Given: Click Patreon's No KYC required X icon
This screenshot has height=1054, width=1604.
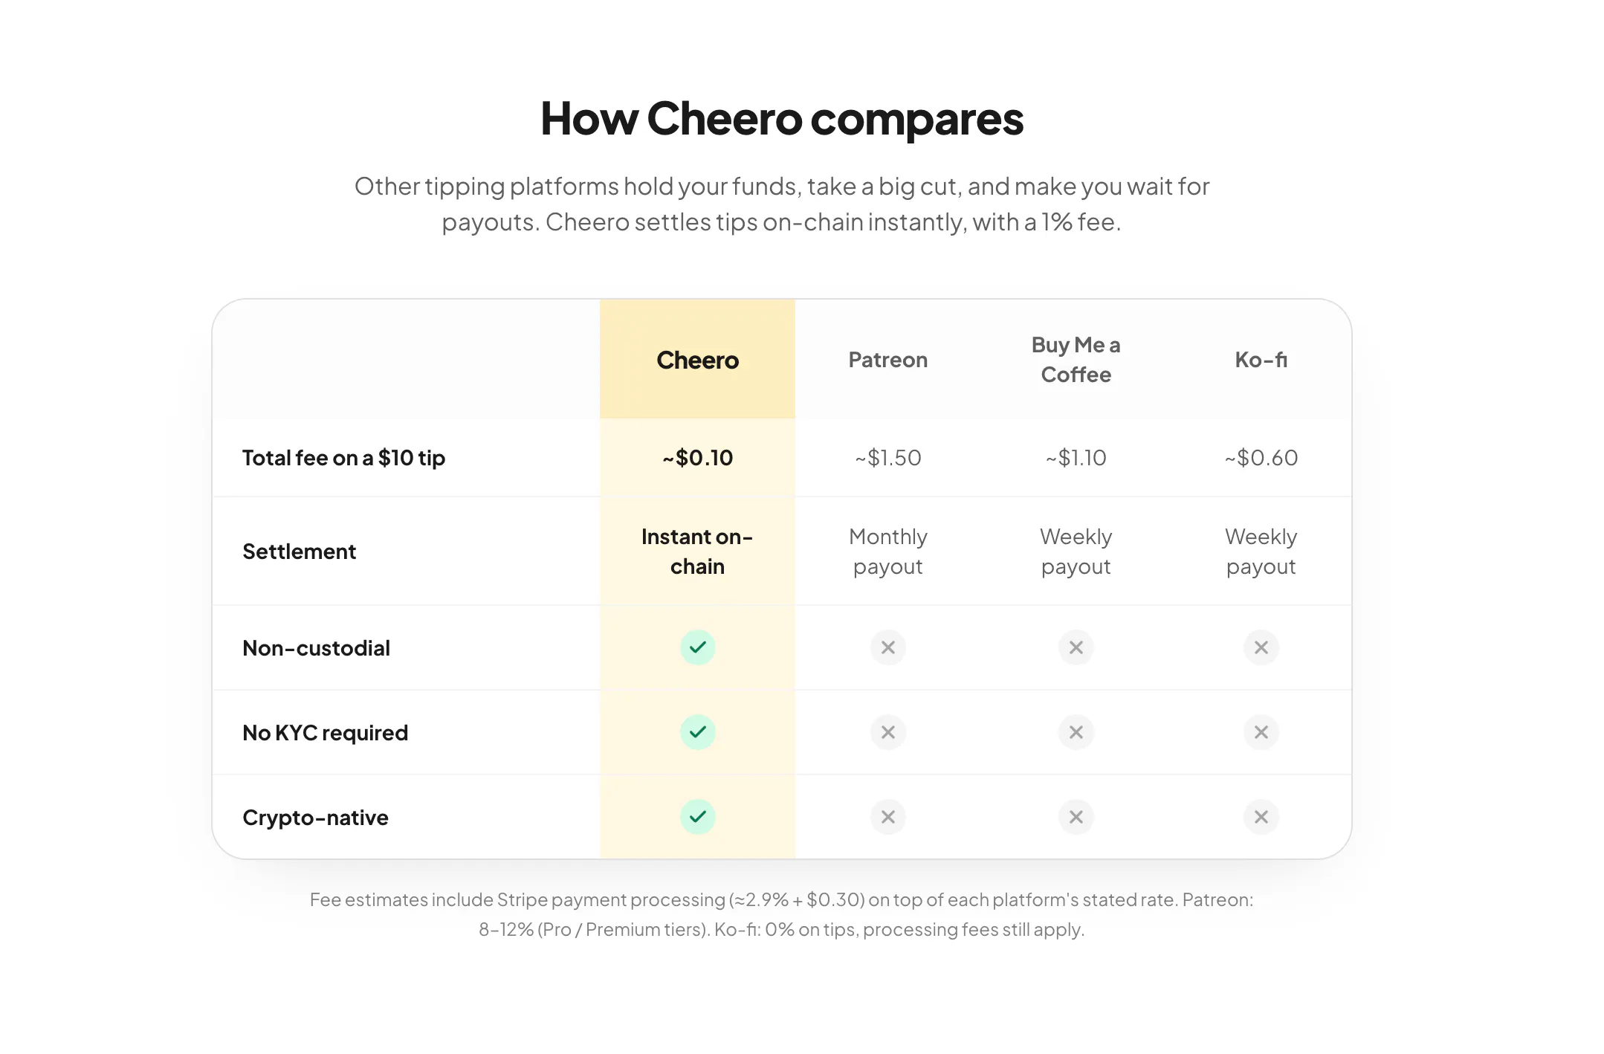Looking at the screenshot, I should (x=887, y=732).
